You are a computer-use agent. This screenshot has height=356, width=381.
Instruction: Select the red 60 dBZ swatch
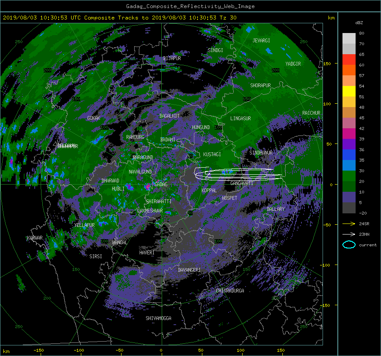(349, 59)
